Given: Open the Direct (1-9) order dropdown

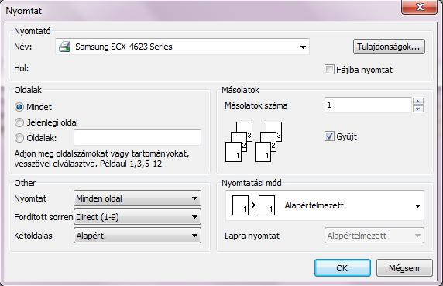Looking at the screenshot, I should point(137,217).
